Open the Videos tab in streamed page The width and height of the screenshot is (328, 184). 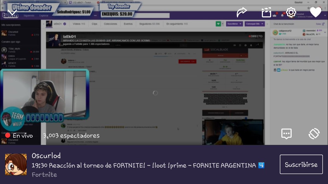(x=79, y=24)
